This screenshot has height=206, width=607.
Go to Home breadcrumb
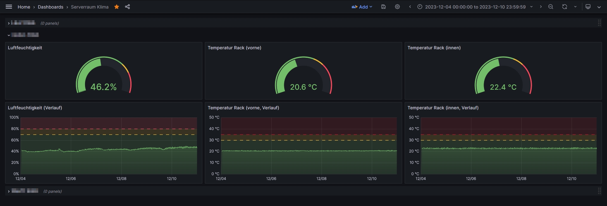click(24, 7)
